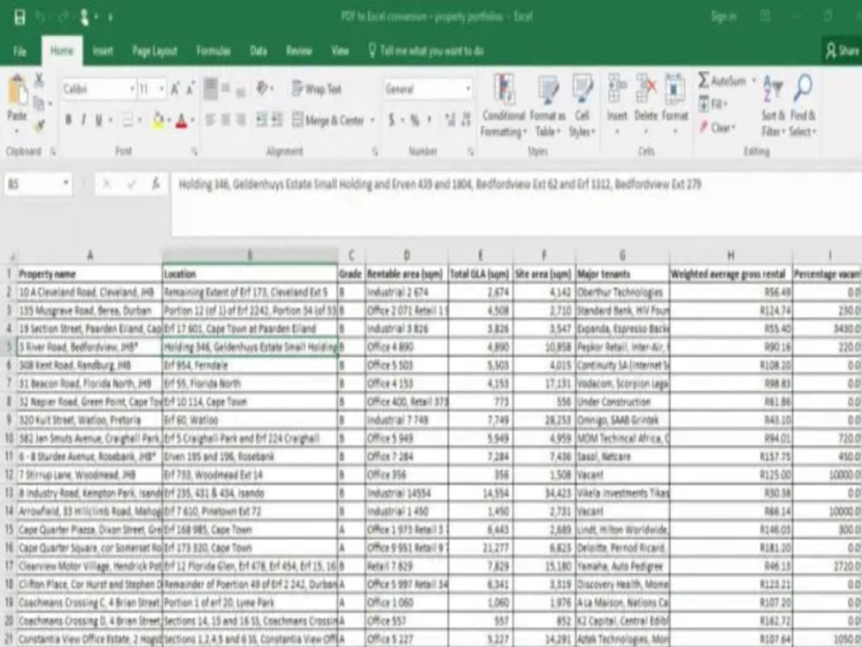Screen dimensions: 862x647
Task: Click Sign in link in title bar
Action: tap(723, 17)
